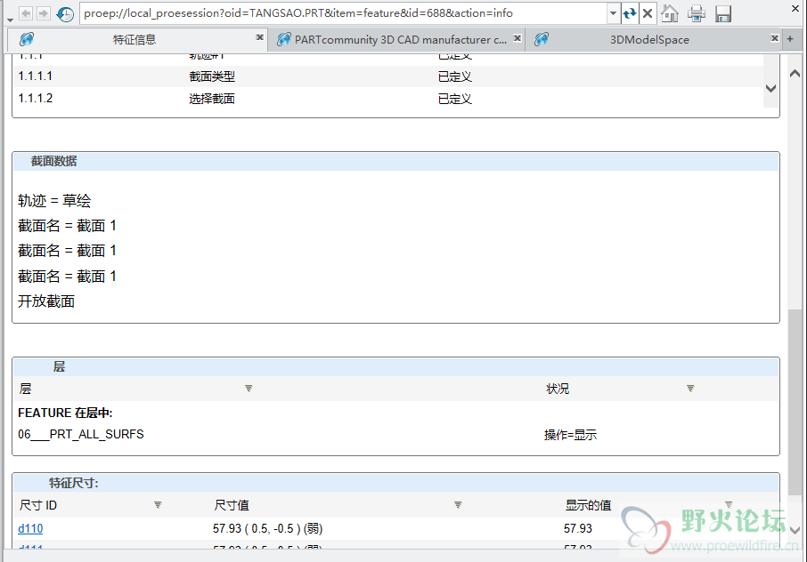Click the FEATURE 在层中 label
This screenshot has height=562, width=807.
point(65,413)
